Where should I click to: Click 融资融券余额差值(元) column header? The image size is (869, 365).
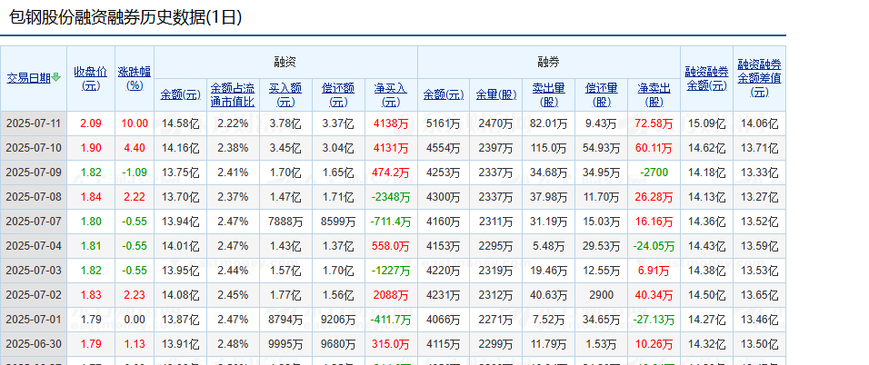(x=759, y=78)
